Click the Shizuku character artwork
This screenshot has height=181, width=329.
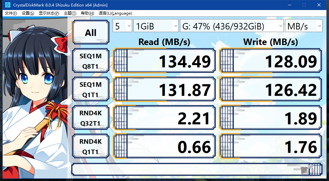pyautogui.click(x=35, y=97)
